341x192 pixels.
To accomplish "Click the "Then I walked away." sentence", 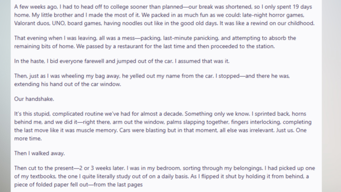I will [x=39, y=153].
